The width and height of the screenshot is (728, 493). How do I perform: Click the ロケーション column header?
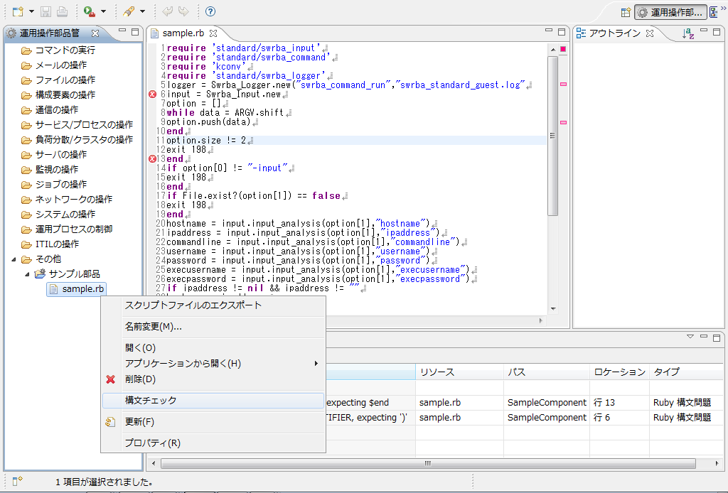click(x=619, y=372)
